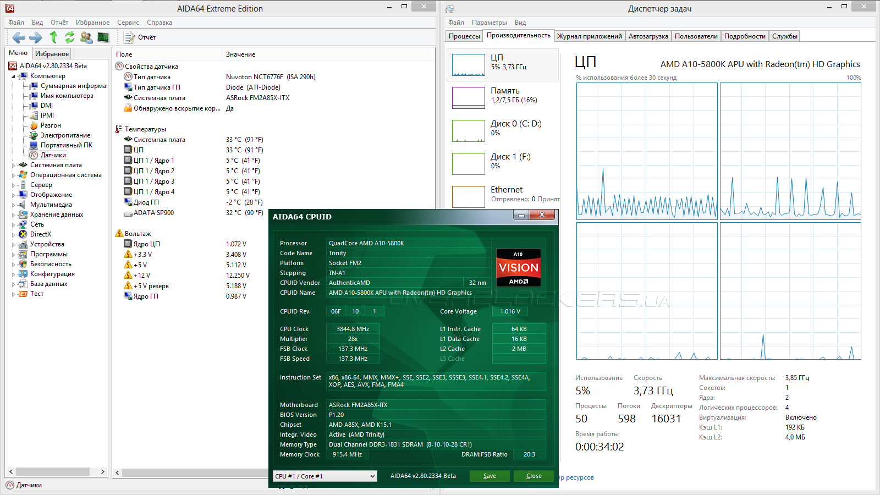Screen dimensions: 880x495
Task: Go up one level with the green up arrow
Action: [53, 37]
